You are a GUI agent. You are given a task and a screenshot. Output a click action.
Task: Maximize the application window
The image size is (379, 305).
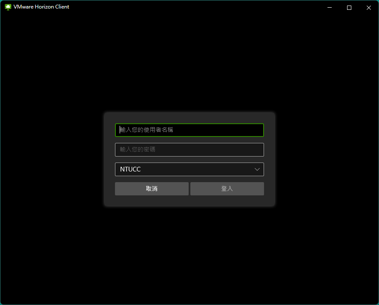(349, 7)
